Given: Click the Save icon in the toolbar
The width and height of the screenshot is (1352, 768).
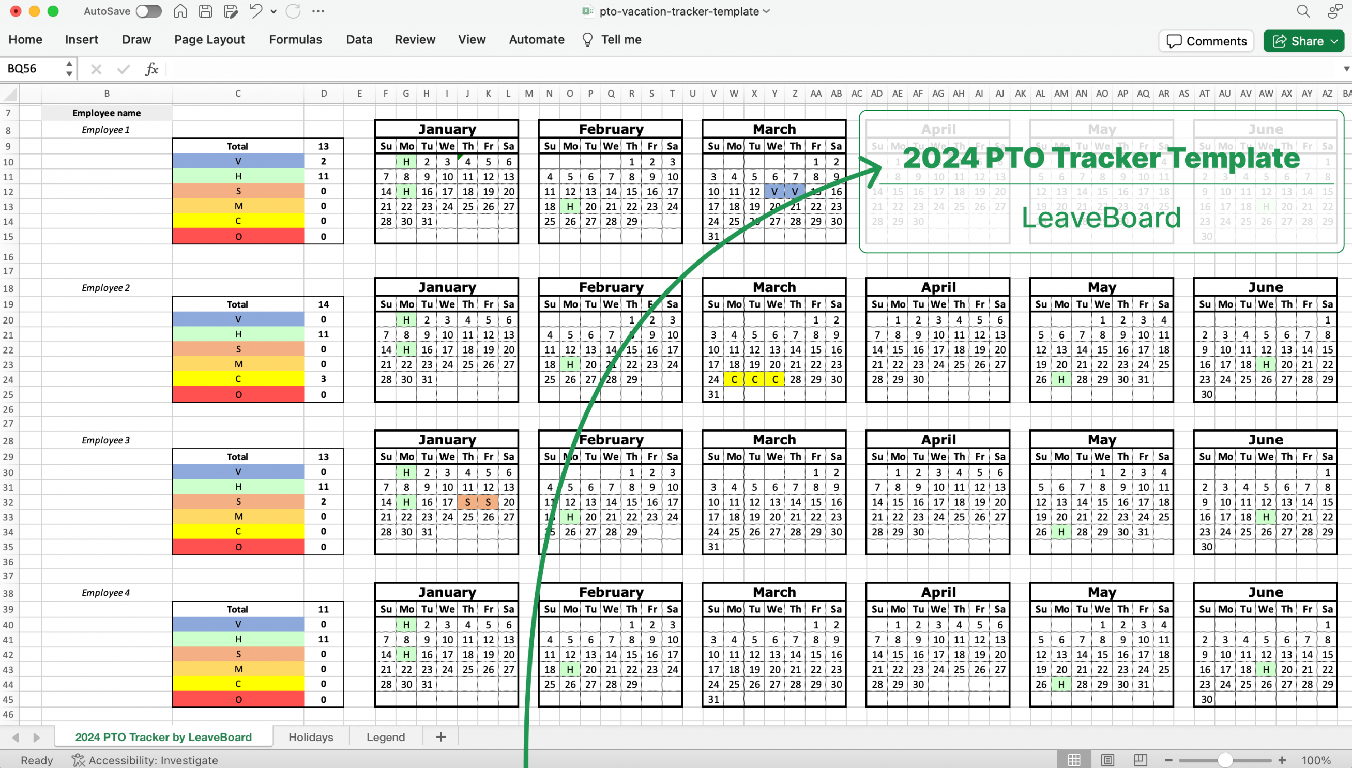Looking at the screenshot, I should point(204,11).
